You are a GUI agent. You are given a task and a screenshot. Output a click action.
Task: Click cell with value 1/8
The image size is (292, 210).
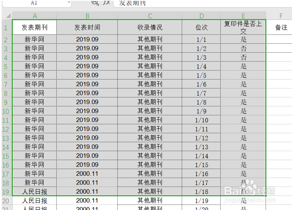point(201,102)
